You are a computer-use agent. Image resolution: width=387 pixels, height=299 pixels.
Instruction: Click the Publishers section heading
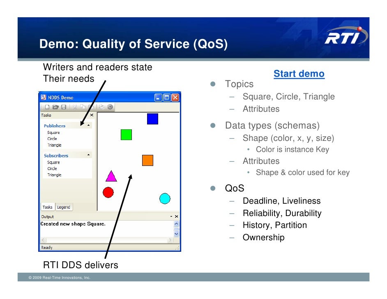pyautogui.click(x=55, y=126)
